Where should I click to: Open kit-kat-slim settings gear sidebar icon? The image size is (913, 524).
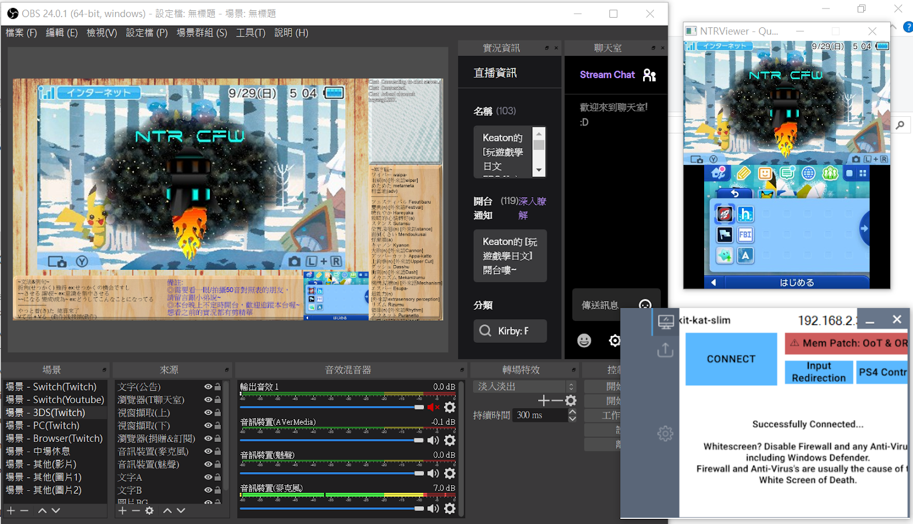click(665, 433)
